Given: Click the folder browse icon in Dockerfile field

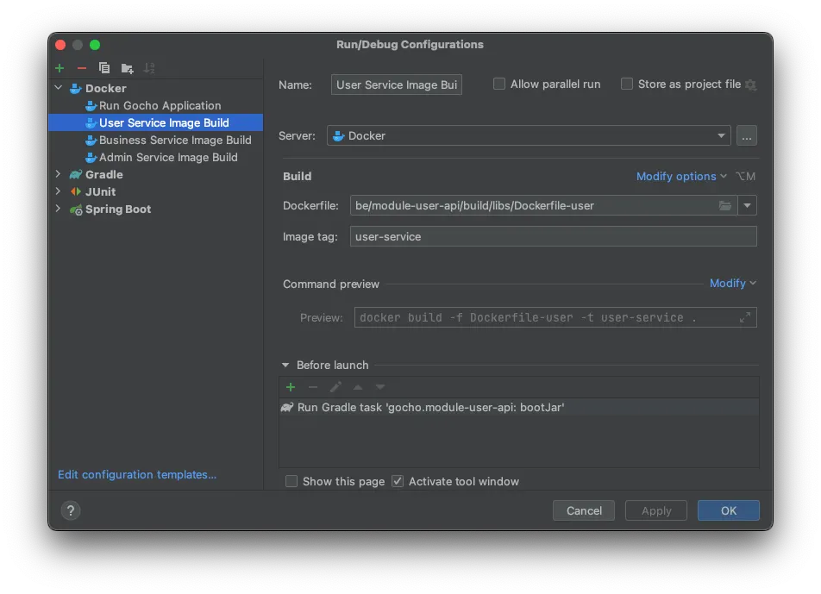Looking at the screenshot, I should click(x=725, y=205).
